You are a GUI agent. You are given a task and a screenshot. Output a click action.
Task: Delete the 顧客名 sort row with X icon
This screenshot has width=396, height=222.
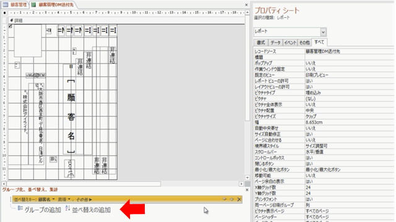pos(239,199)
